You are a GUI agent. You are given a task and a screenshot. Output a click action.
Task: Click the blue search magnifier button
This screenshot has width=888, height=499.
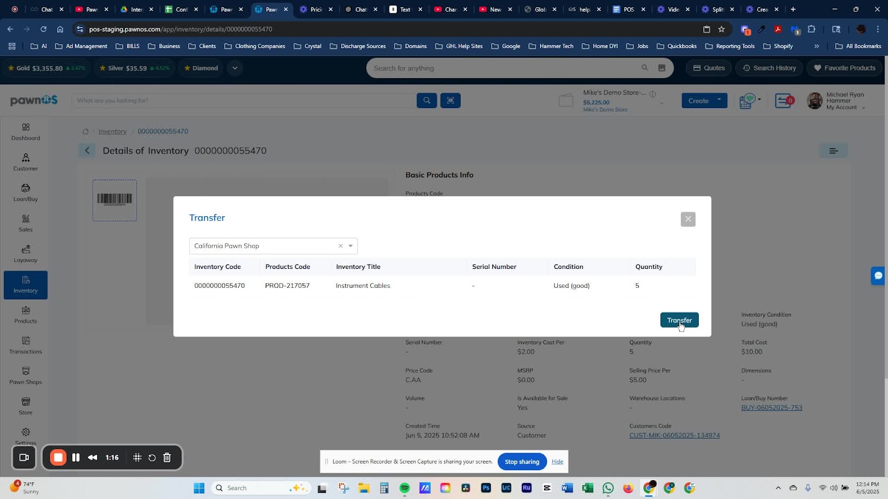coord(427,100)
